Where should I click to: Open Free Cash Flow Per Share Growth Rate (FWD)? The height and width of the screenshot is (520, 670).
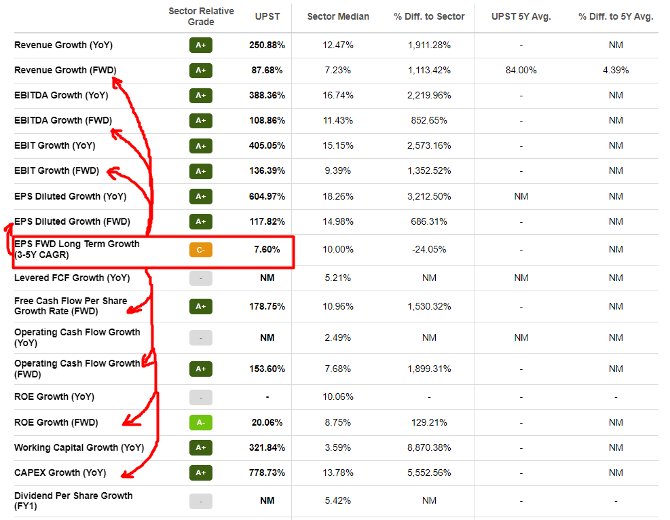pyautogui.click(x=71, y=306)
